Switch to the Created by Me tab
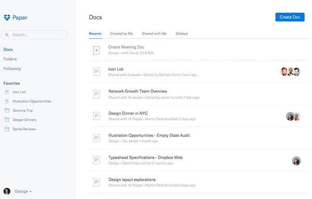312x199 pixels. tap(122, 33)
